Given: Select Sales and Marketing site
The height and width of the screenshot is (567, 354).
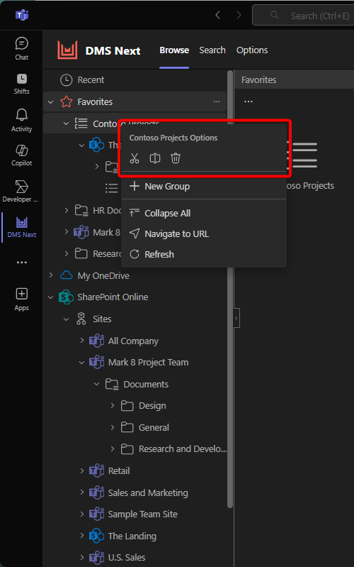Looking at the screenshot, I should 148,492.
